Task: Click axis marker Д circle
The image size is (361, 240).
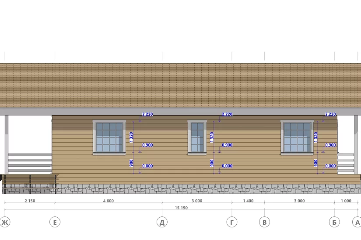Action: click(x=162, y=222)
